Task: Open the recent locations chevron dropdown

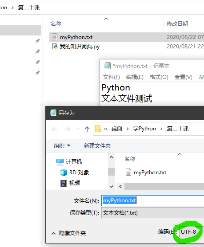Action: coord(78,129)
